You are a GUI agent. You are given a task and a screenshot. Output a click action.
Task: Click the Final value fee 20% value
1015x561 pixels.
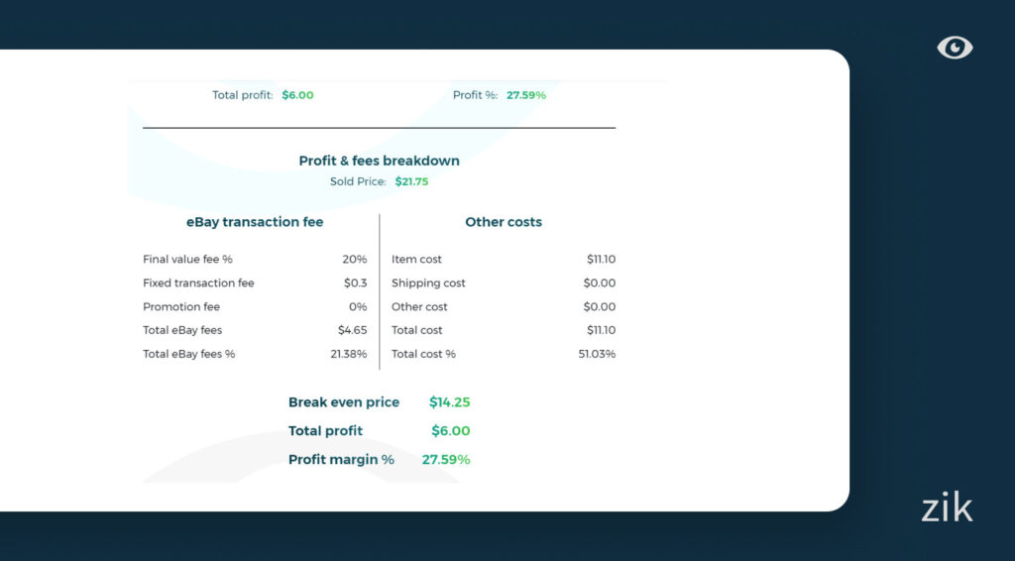tap(355, 260)
